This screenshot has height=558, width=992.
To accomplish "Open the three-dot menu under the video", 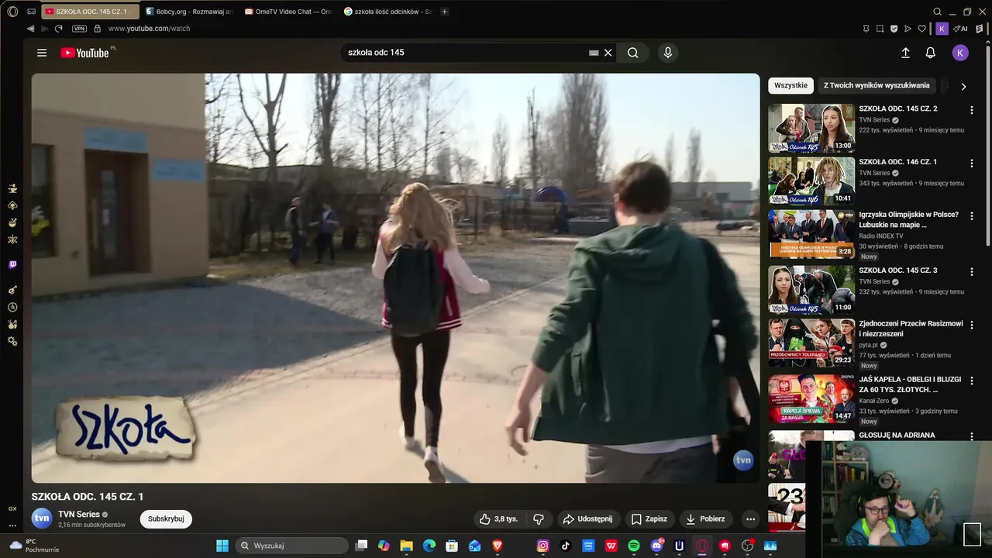I will coord(749,519).
